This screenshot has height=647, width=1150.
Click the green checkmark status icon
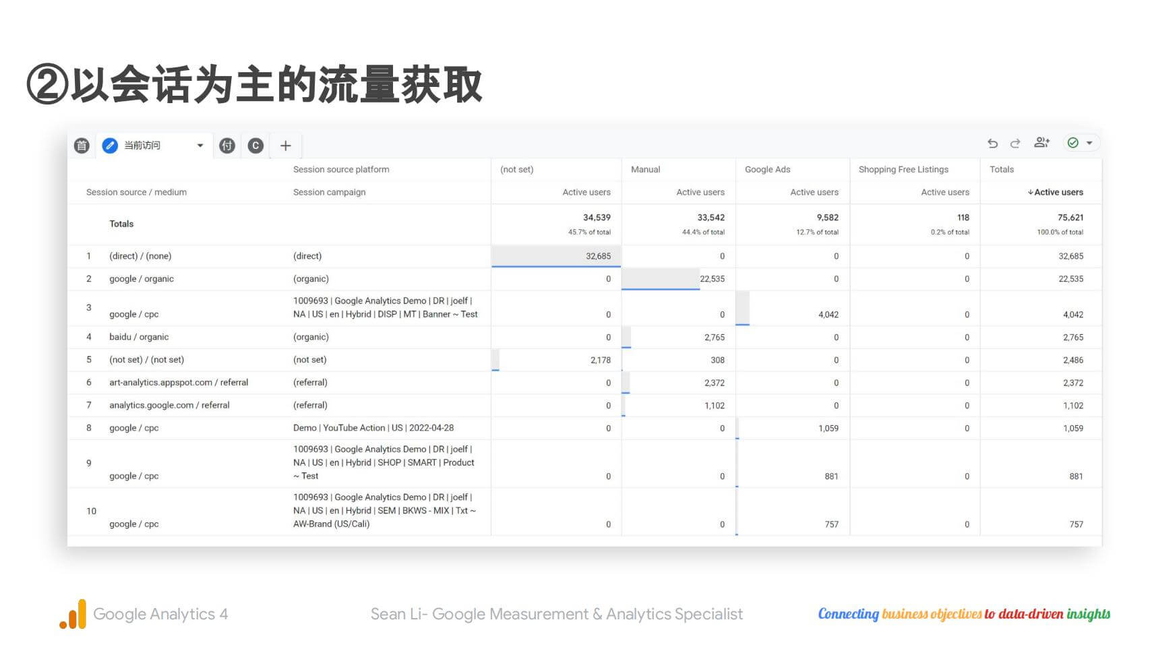coord(1073,143)
